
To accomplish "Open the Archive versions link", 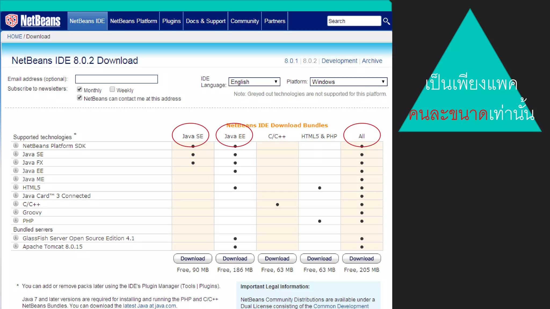I will pos(372,61).
